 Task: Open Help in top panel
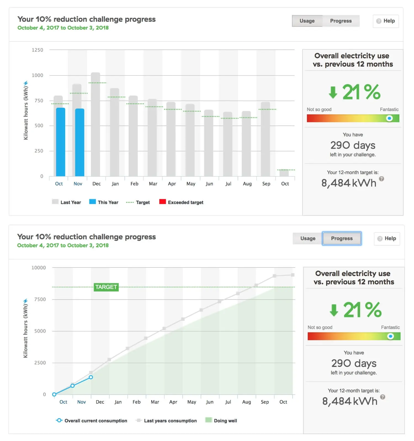pyautogui.click(x=386, y=21)
